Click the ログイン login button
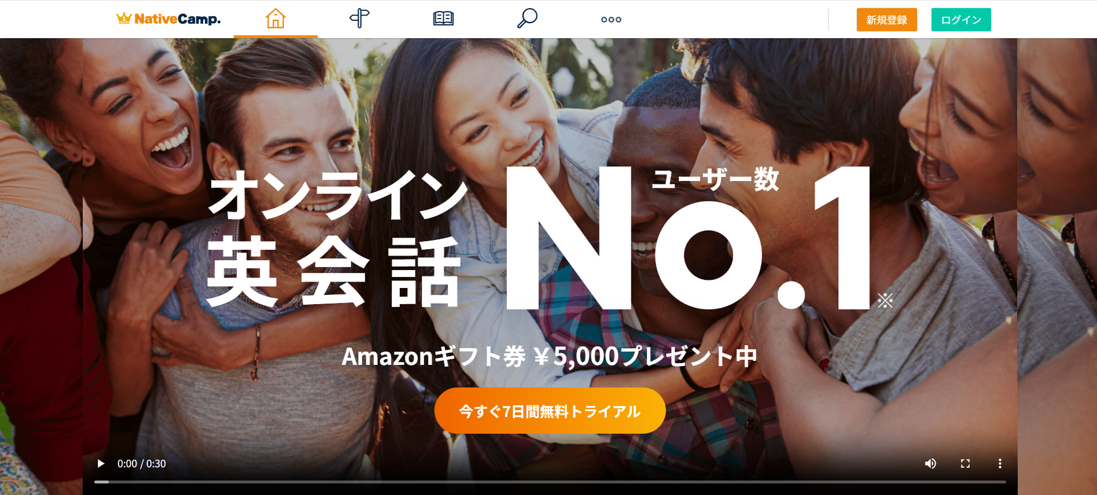 (961, 20)
